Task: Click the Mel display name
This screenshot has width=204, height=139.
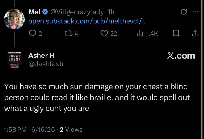Action: (x=34, y=12)
